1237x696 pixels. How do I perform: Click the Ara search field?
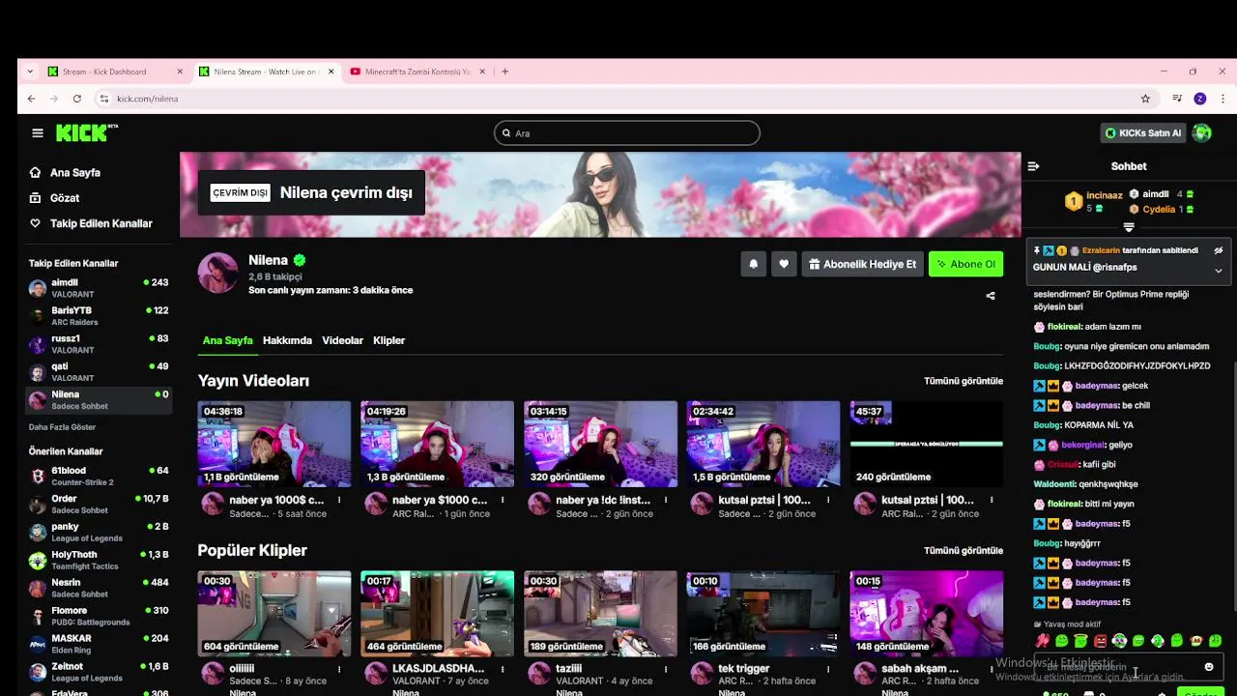pos(627,133)
